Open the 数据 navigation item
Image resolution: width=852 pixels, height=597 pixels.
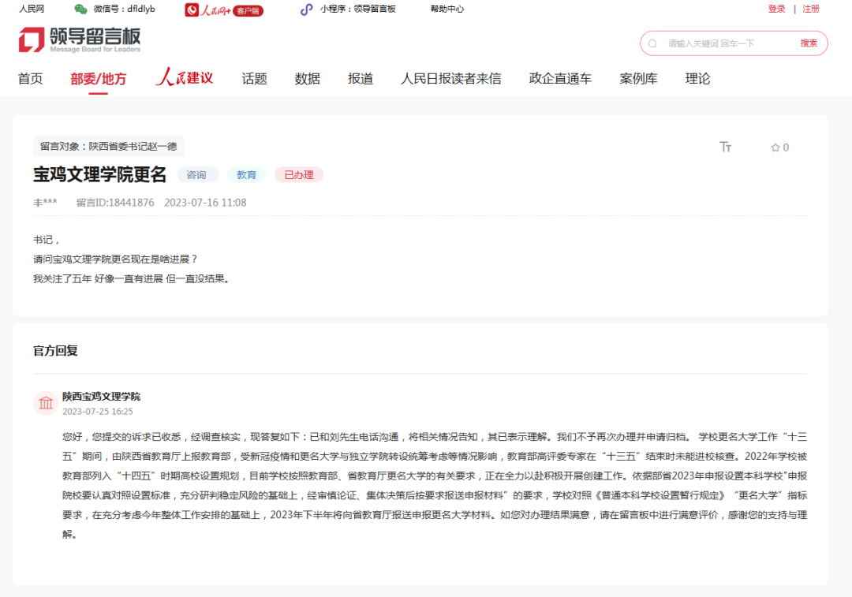pyautogui.click(x=308, y=79)
